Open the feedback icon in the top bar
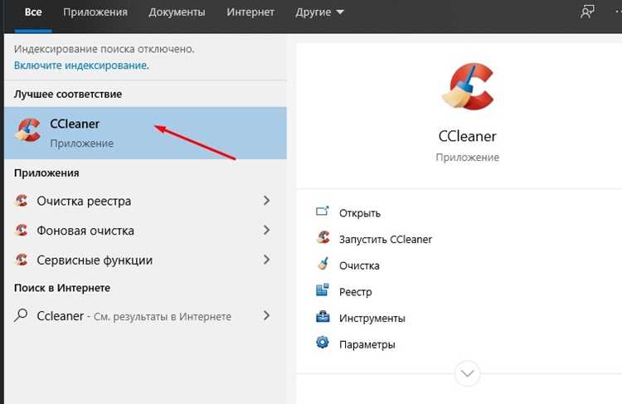Image resolution: width=622 pixels, height=404 pixels. 587,12
